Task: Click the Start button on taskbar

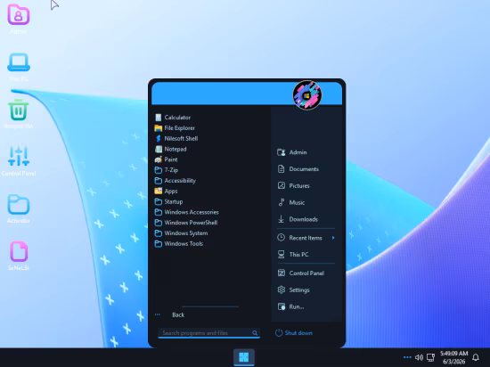Action: 244,357
